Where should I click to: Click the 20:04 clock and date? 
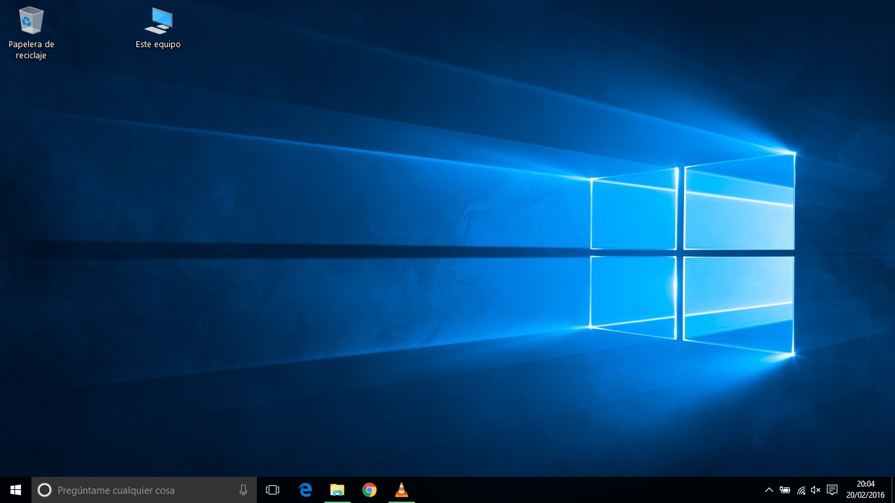coord(865,490)
